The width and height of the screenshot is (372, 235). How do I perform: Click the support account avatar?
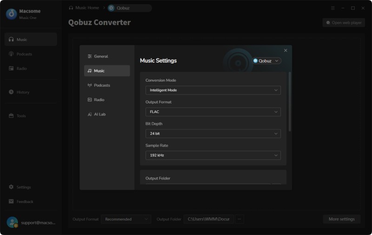pos(12,222)
